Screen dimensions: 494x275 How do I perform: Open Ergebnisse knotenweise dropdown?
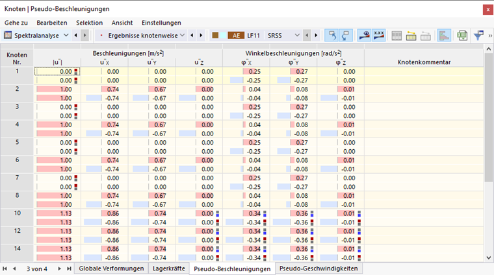point(183,35)
